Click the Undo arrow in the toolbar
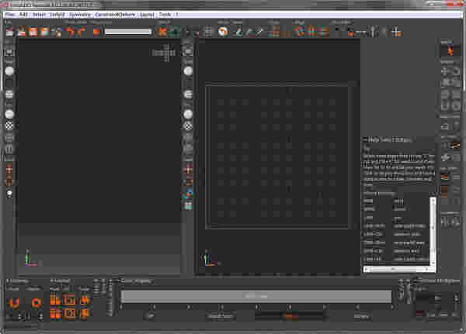Image resolution: width=466 pixels, height=334 pixels. click(x=70, y=32)
